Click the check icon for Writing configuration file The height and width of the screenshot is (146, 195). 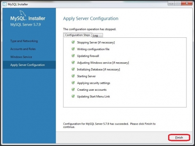[x=73, y=49]
